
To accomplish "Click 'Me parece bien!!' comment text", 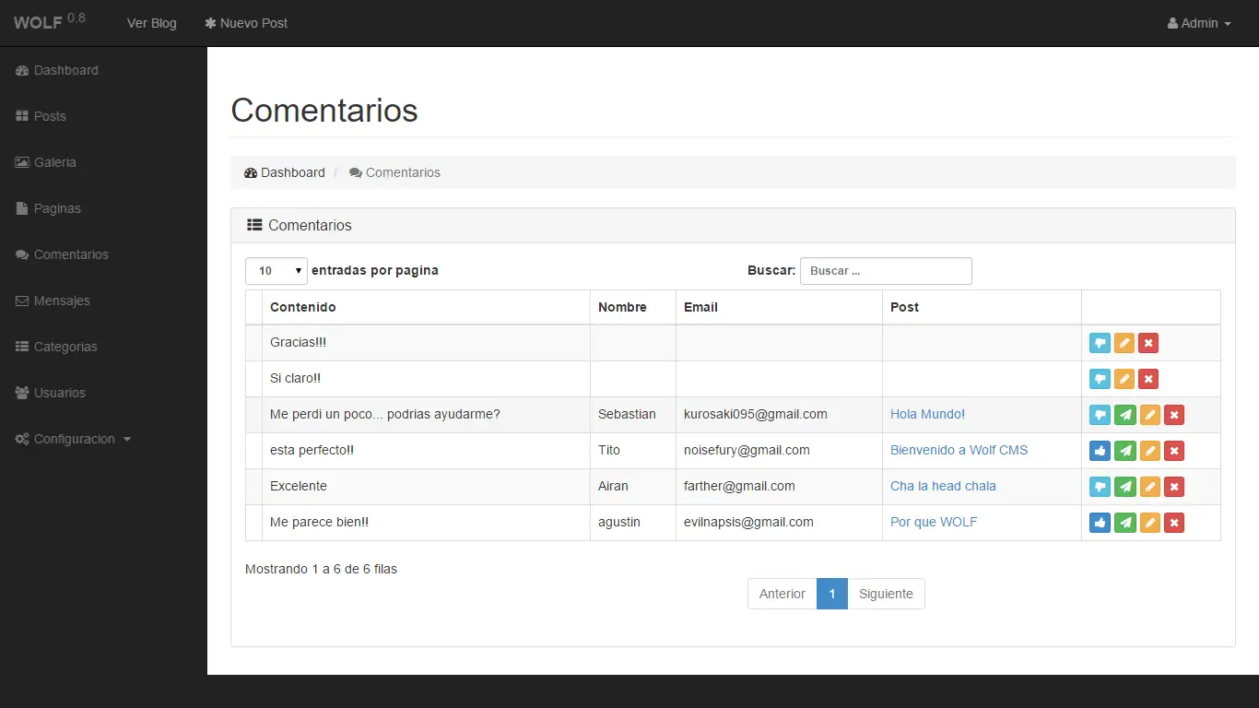I will click(319, 523).
